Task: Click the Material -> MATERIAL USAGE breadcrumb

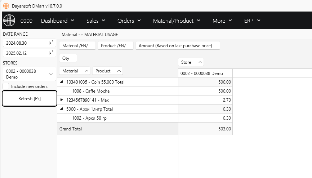Action: click(90, 35)
